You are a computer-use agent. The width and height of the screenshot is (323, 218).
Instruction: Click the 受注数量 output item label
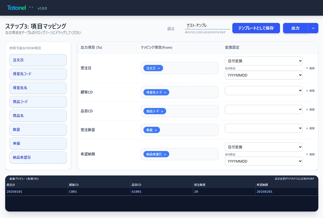(x=88, y=130)
